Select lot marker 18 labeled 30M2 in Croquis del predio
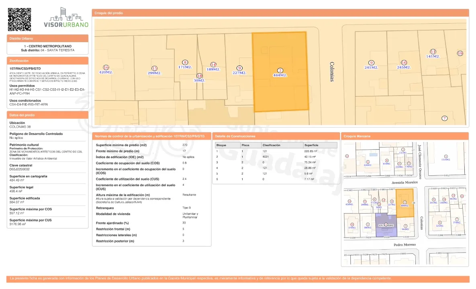The height and width of the screenshot is (289, 476). coord(199,76)
